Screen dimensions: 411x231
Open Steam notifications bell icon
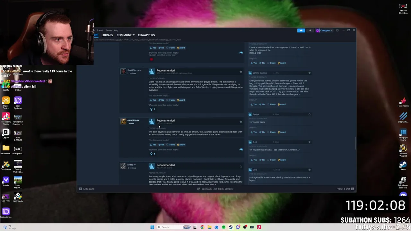pos(310,30)
